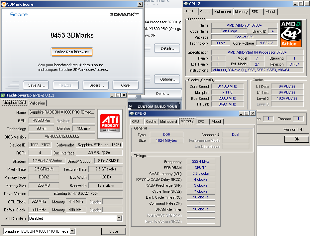
Task: Click the top CPU-Z window title icon
Action: pyautogui.click(x=186, y=4)
